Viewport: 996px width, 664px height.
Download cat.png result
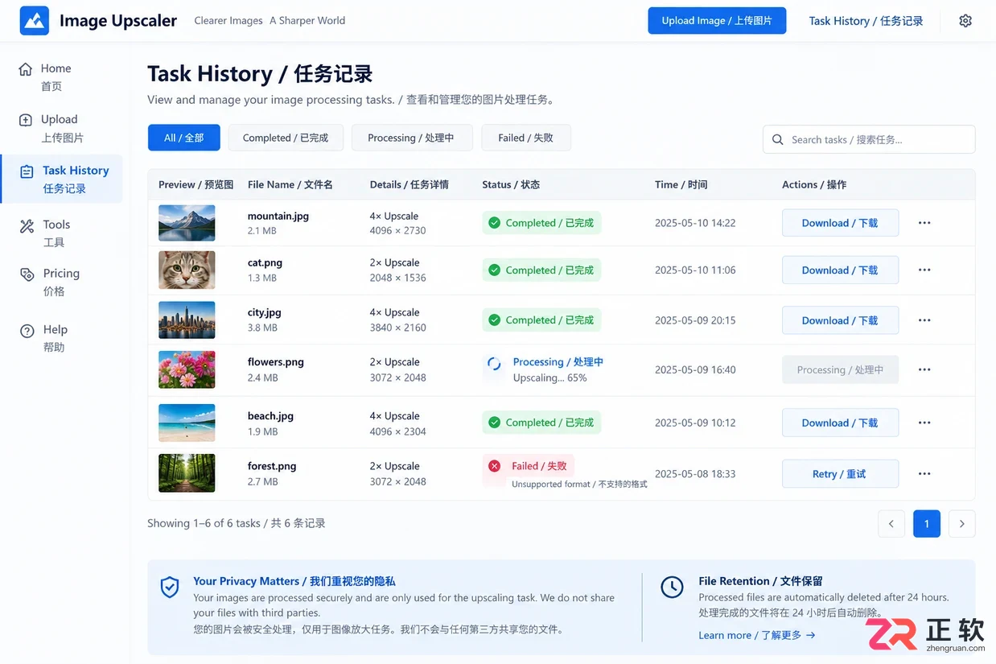tap(840, 270)
